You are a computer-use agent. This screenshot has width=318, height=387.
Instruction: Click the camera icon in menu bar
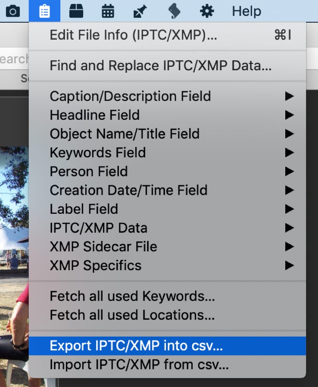[x=12, y=11]
